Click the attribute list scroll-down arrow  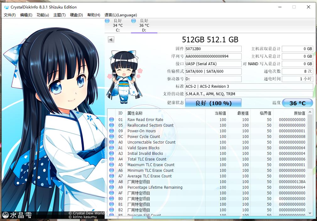310,213
